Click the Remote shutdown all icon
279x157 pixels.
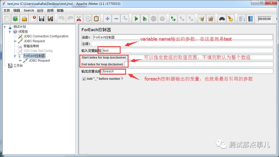click(x=191, y=18)
